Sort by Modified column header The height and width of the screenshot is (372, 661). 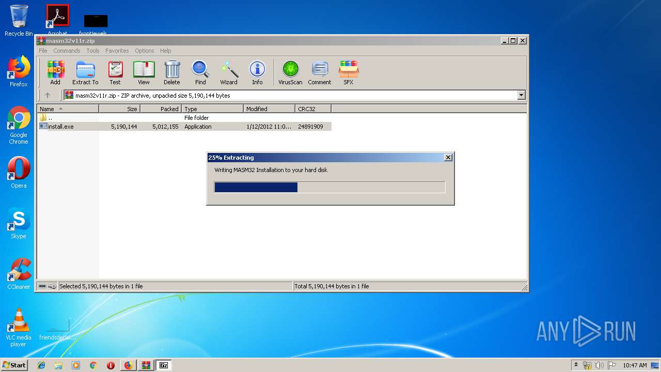click(x=270, y=109)
